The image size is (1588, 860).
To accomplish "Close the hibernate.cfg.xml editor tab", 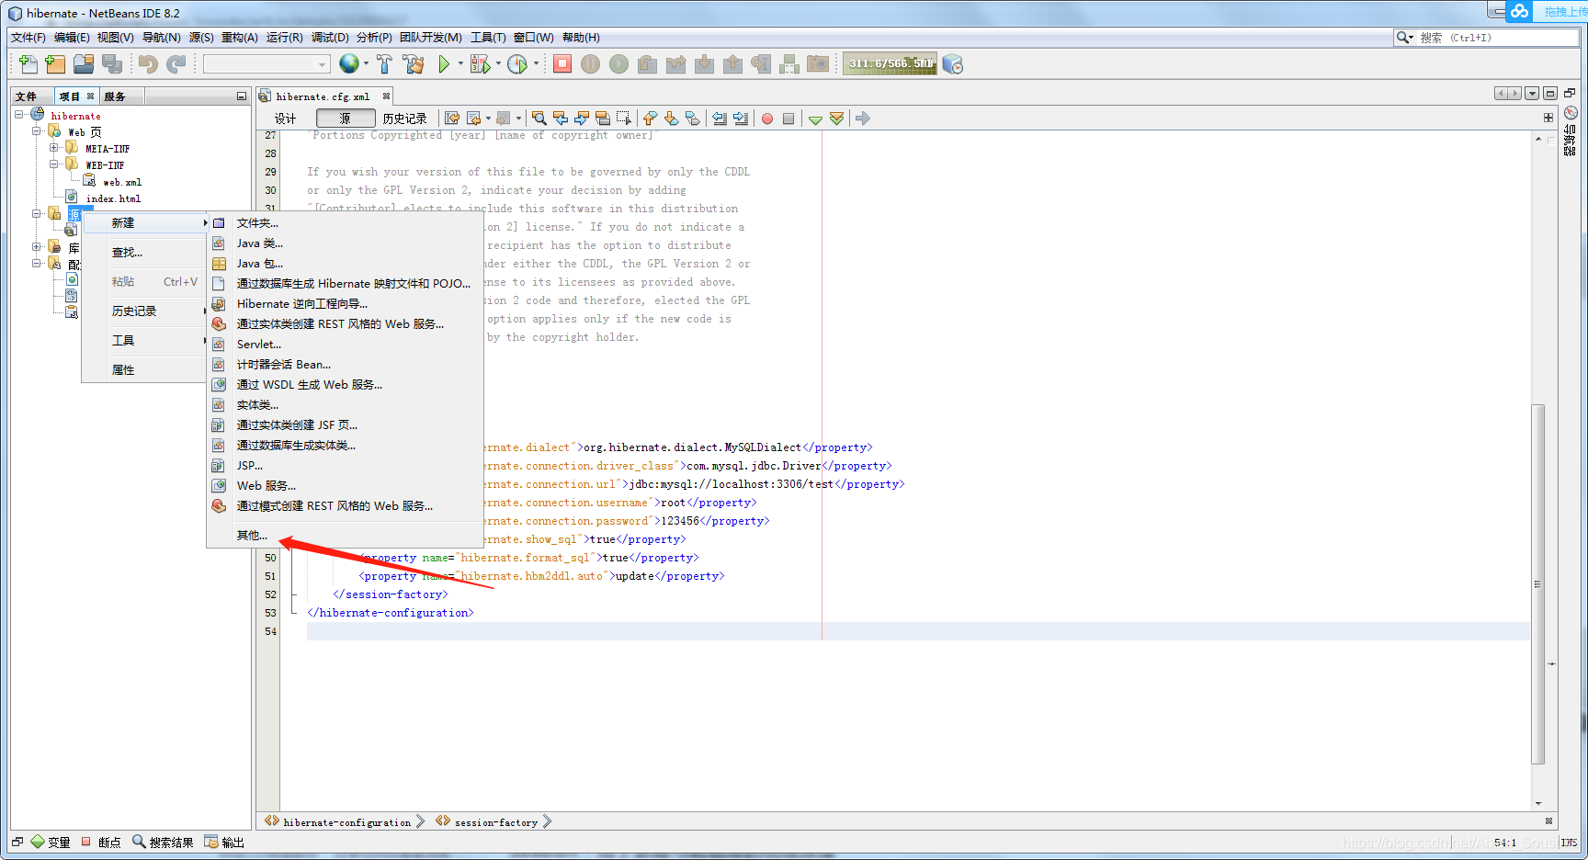I will (x=387, y=96).
